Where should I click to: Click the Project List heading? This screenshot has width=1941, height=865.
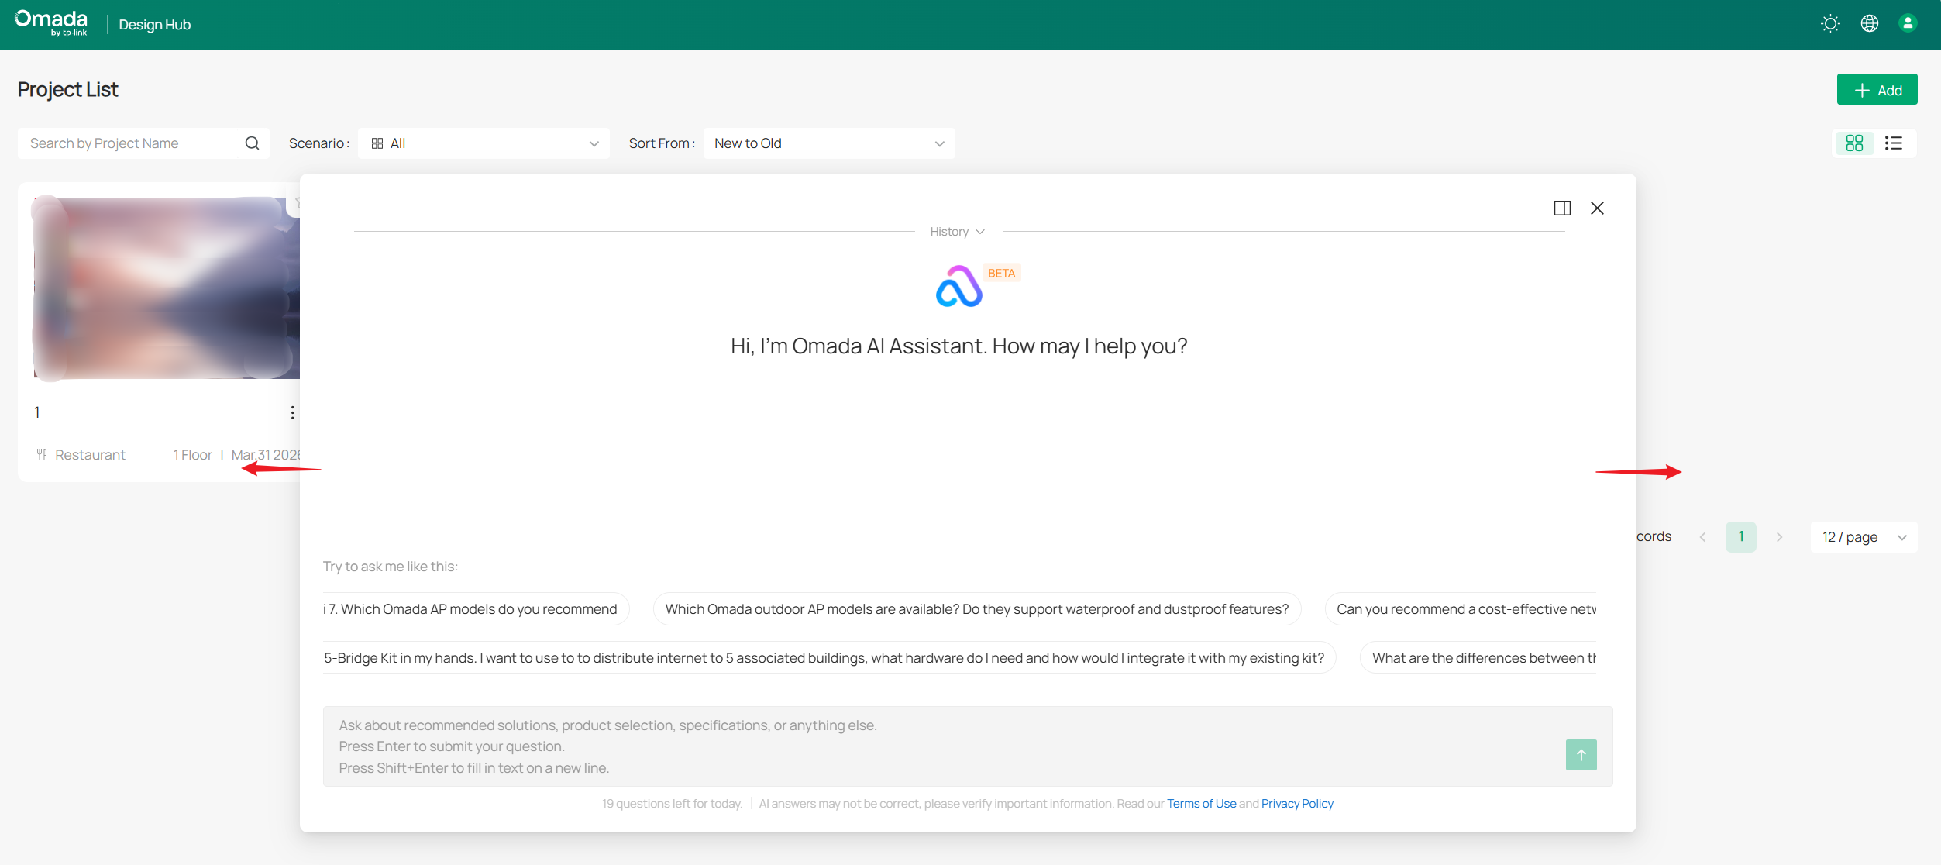(x=68, y=90)
